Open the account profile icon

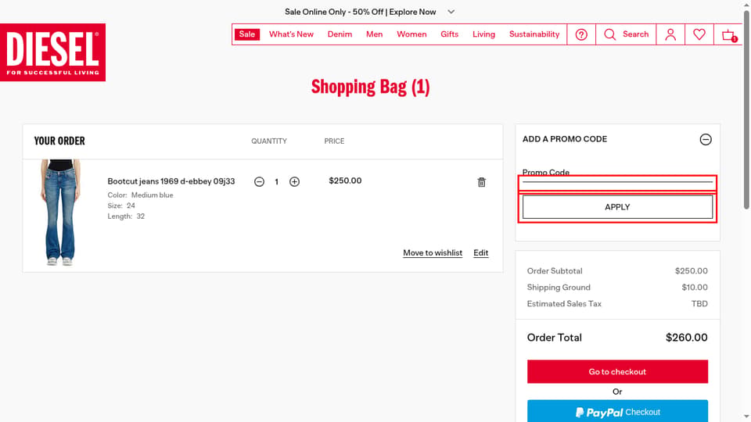[670, 34]
